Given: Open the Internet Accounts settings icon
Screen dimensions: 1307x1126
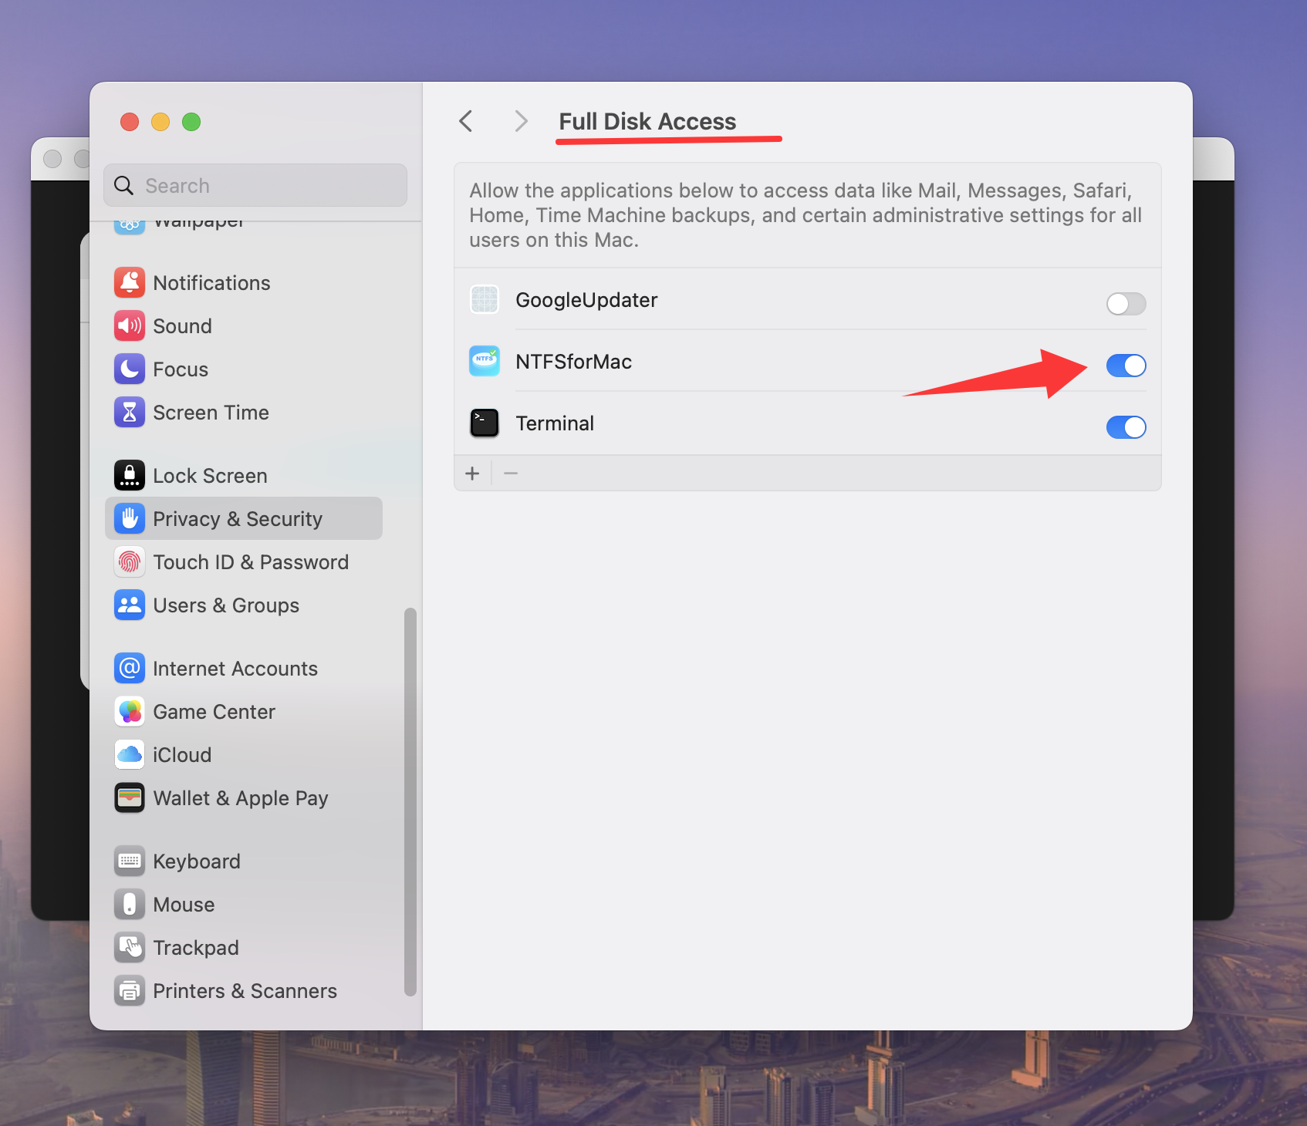Looking at the screenshot, I should pos(130,668).
